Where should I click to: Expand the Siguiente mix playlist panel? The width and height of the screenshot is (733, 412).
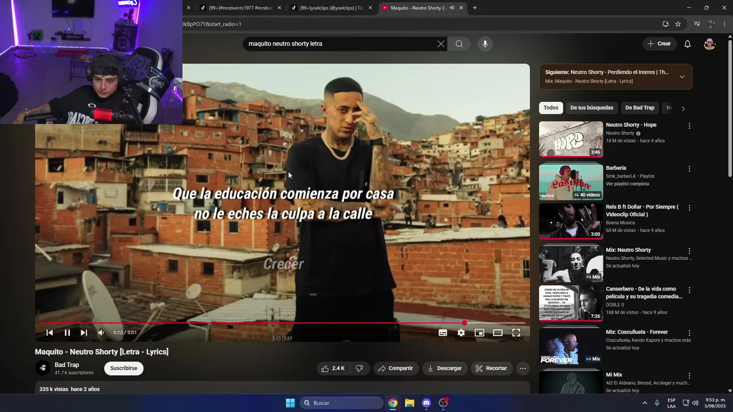681,77
